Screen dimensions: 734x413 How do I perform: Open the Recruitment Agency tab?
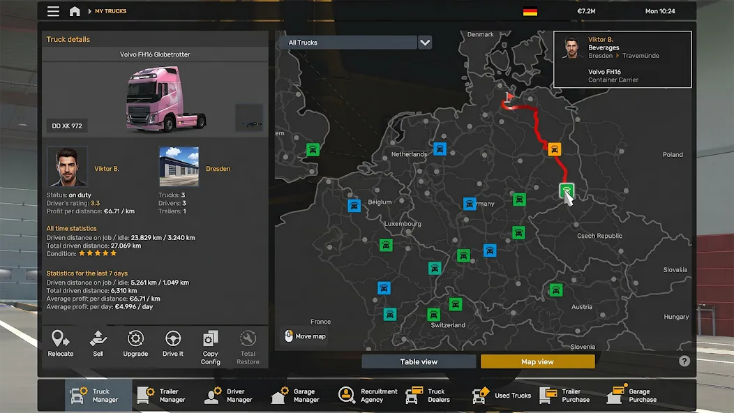(368, 396)
